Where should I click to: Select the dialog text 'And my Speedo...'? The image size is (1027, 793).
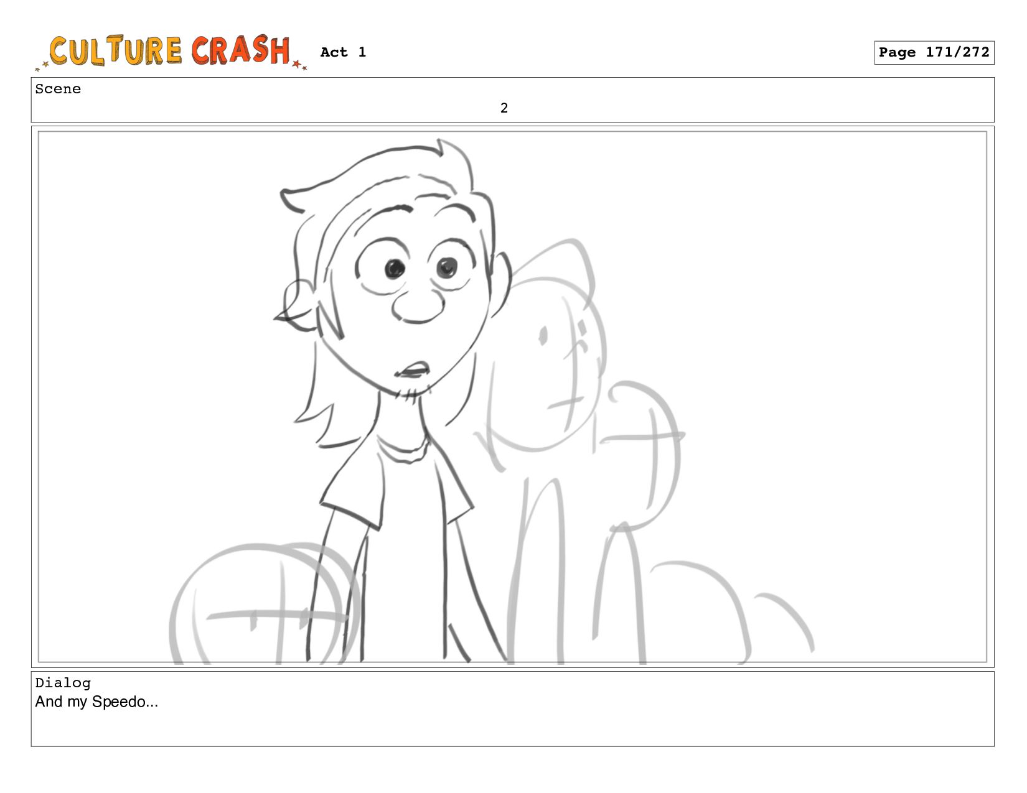click(x=96, y=702)
